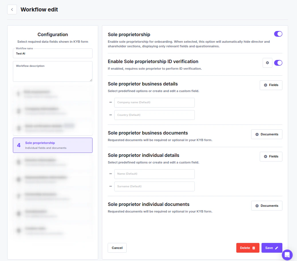Open the chat support bubble
The width and height of the screenshot is (297, 261).
click(287, 255)
